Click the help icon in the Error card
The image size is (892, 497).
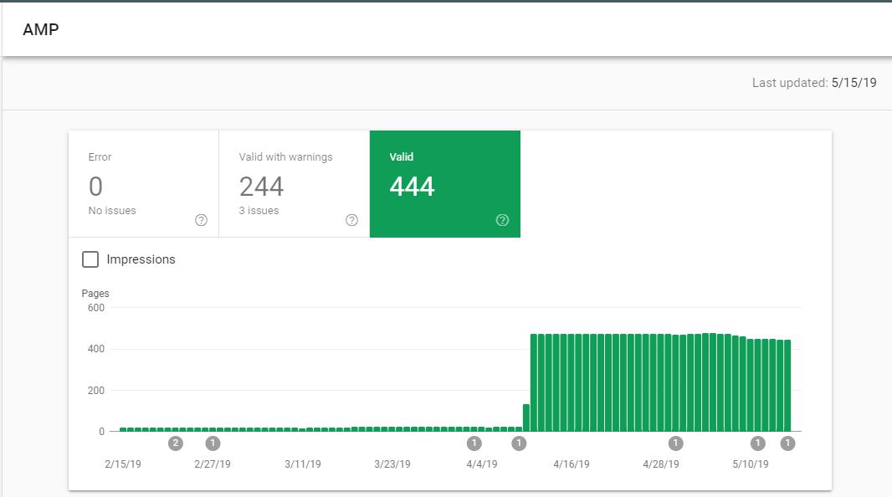201,220
